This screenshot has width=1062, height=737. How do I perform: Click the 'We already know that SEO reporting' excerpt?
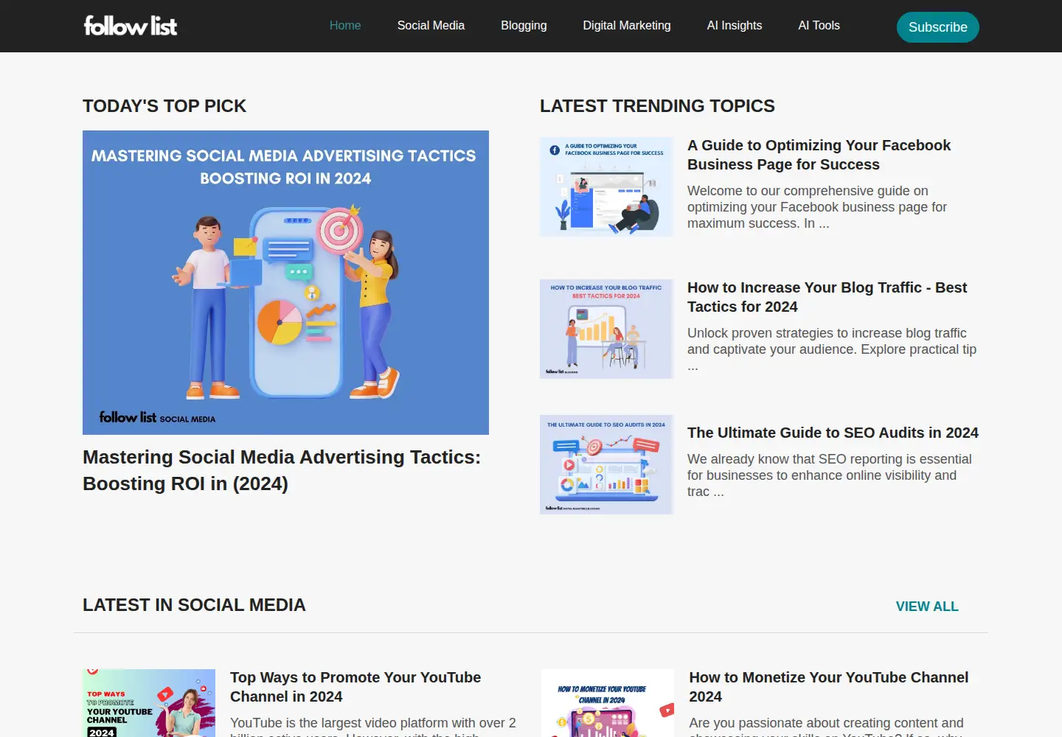830,475
